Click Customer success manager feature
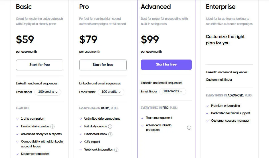 [230, 121]
